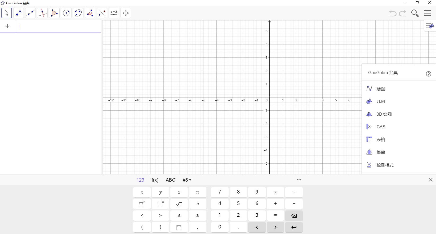Switch to the f(x) keyboard tab
Image resolution: width=436 pixels, height=234 pixels.
(x=155, y=180)
